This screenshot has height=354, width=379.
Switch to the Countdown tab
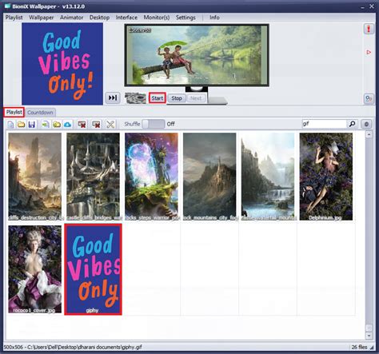pos(40,113)
